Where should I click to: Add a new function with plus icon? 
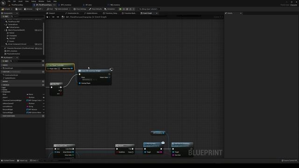click(43, 72)
